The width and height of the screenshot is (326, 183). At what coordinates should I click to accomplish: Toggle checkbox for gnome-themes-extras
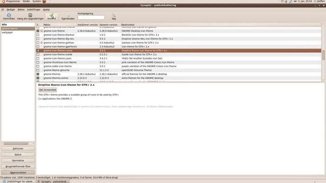tap(38, 78)
